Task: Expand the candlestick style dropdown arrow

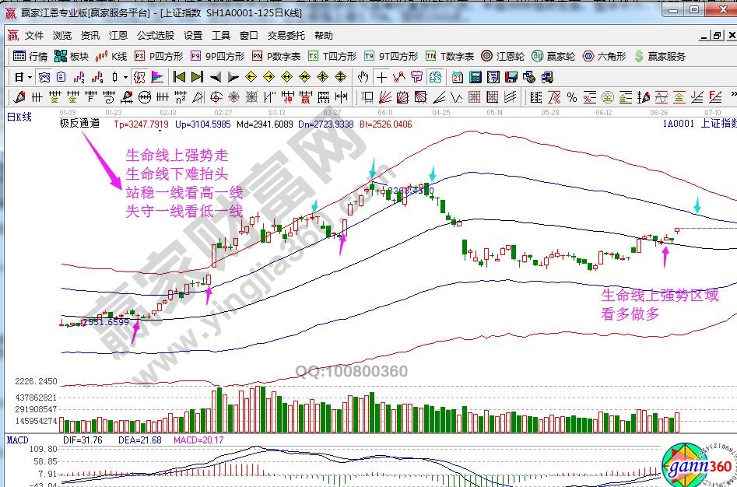Action: (x=126, y=77)
